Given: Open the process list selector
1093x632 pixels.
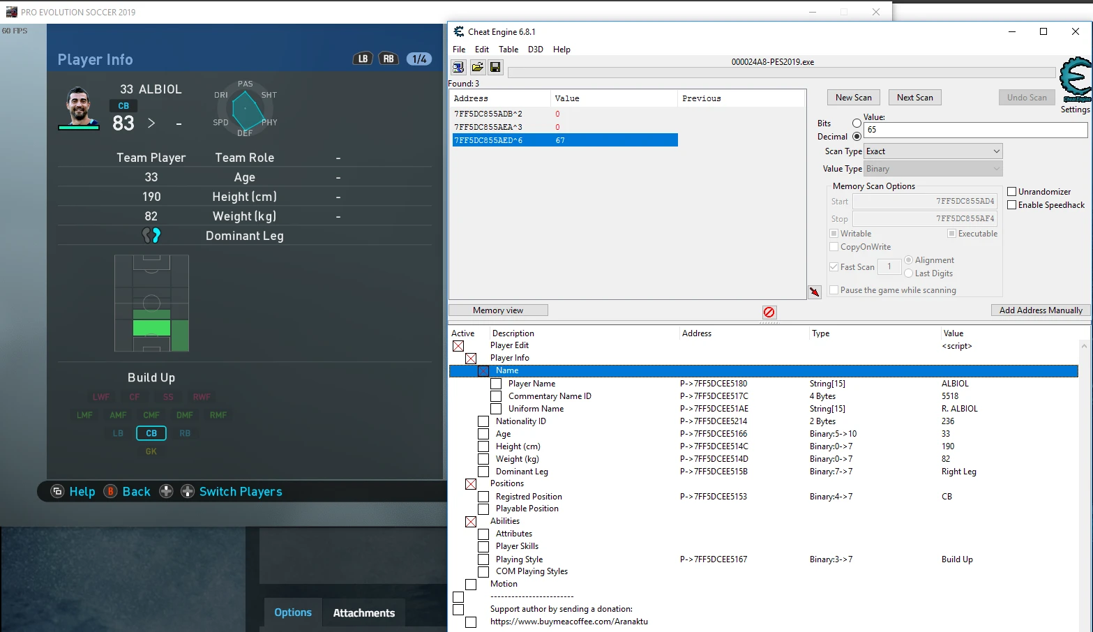Looking at the screenshot, I should (458, 66).
